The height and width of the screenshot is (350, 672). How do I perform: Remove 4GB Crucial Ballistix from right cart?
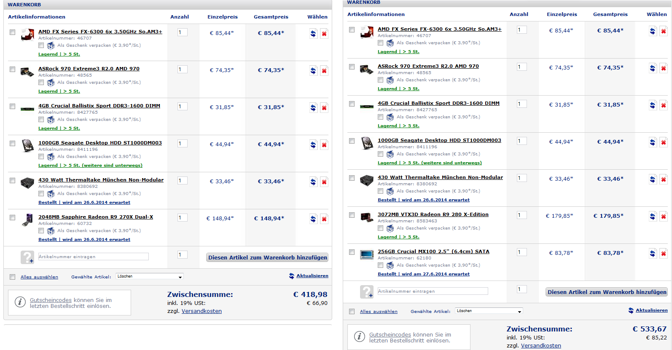click(663, 105)
